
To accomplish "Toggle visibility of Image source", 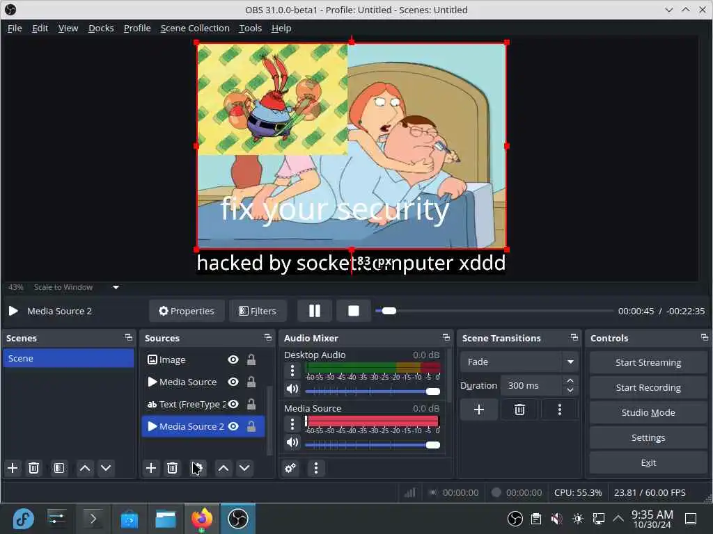I will [x=233, y=359].
